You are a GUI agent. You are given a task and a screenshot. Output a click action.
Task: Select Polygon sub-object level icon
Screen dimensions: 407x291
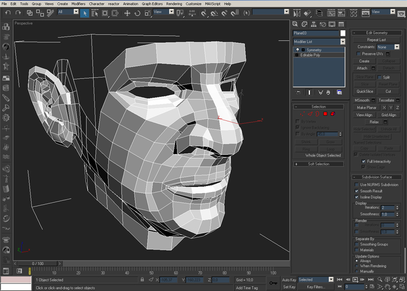[325, 114]
